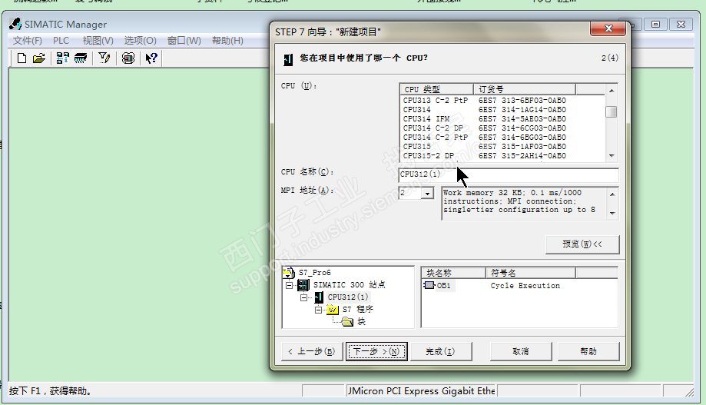Click the 帮助 button in the wizard
This screenshot has height=405, width=706.
tap(588, 351)
